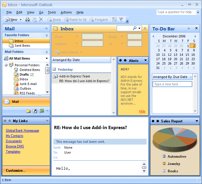Open the Sales Report panel dropdown
The height and width of the screenshot is (184, 202).
[197, 121]
